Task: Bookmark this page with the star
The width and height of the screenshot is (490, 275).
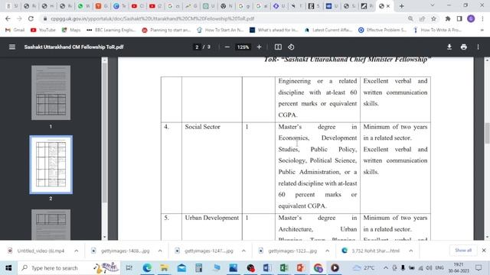Action: 434,18
